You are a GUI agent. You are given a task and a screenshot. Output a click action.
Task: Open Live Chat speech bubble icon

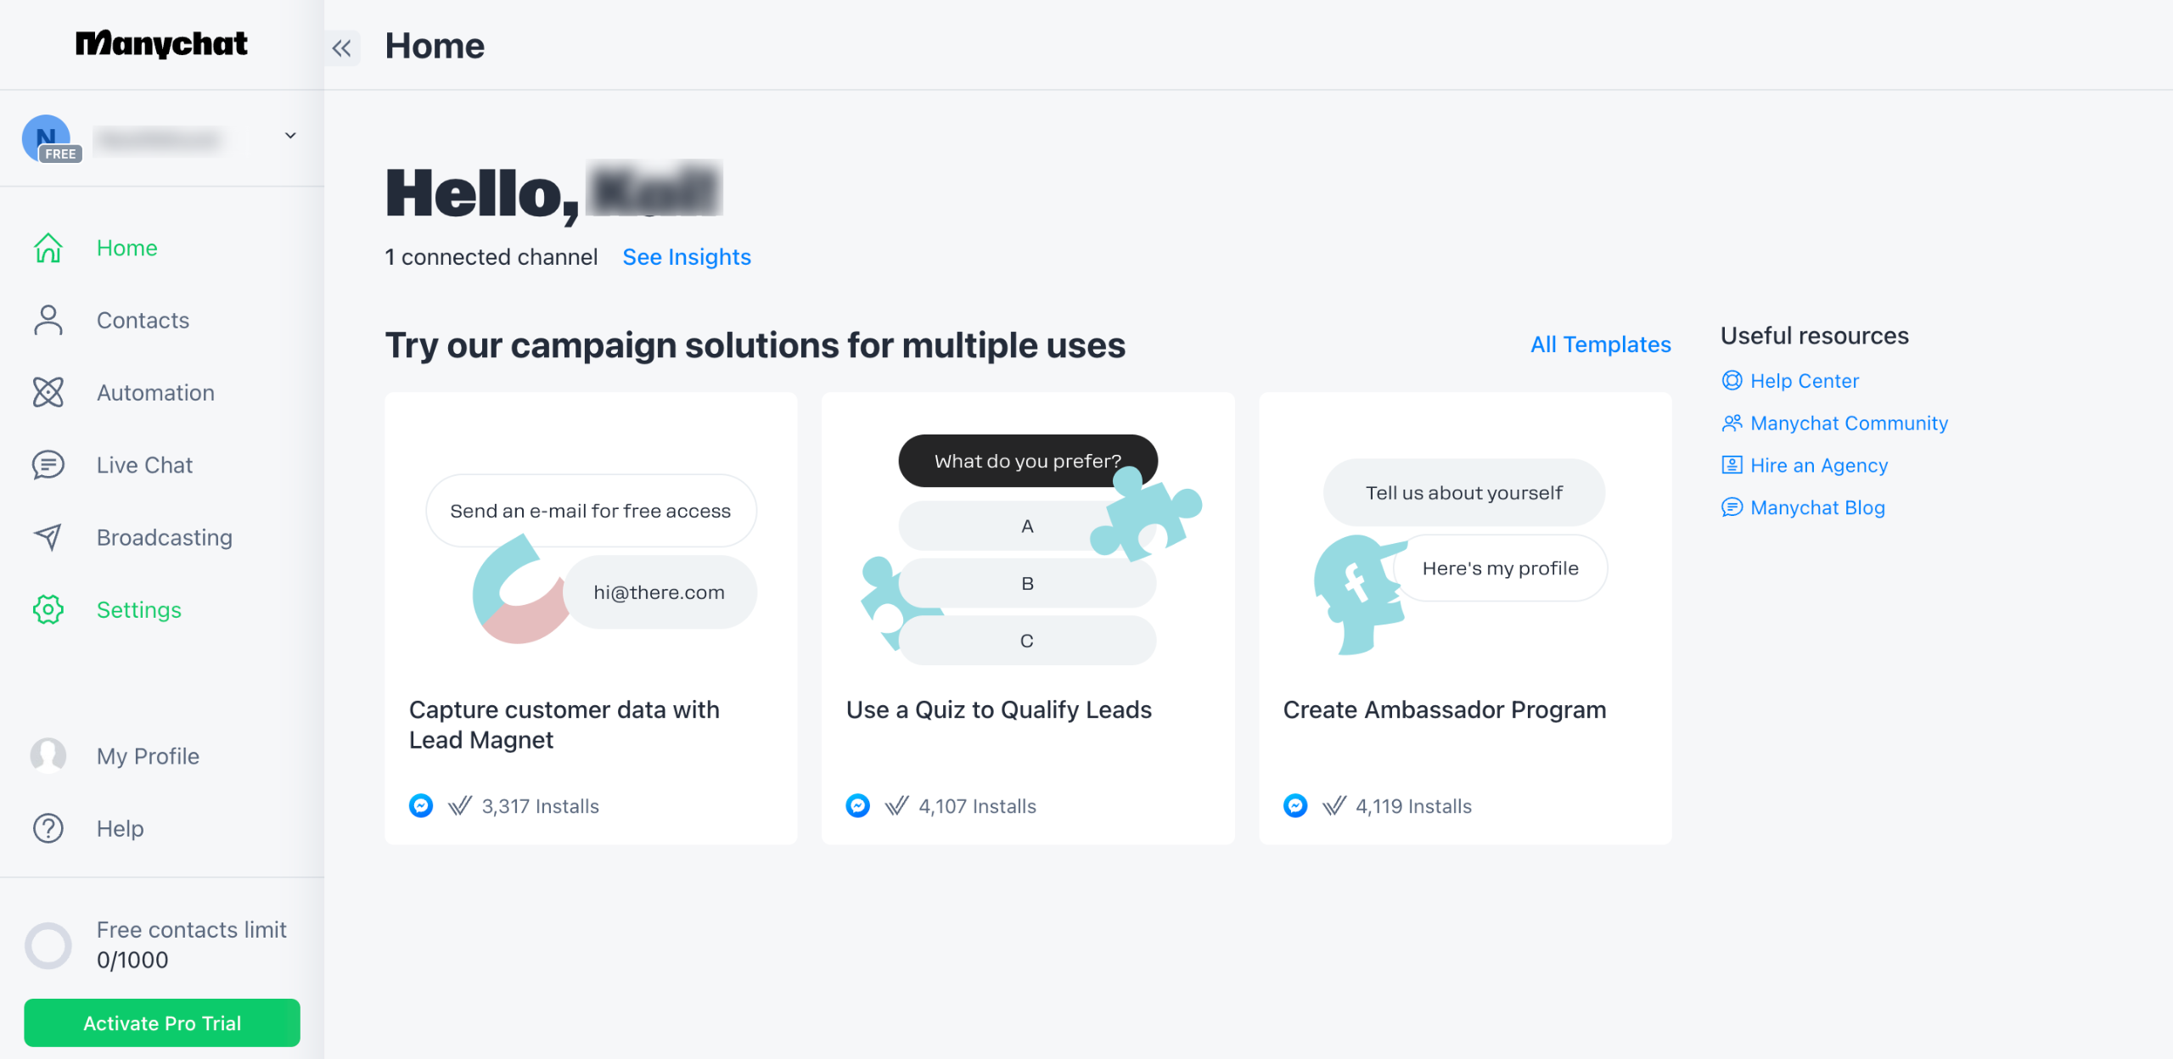(x=48, y=465)
